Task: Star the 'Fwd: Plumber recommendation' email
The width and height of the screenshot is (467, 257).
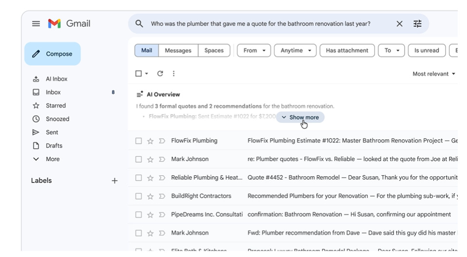Action: 150,233
